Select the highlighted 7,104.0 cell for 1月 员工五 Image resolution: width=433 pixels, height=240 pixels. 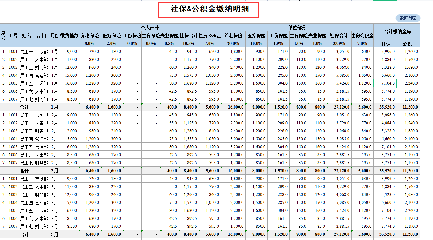pyautogui.click(x=385, y=83)
